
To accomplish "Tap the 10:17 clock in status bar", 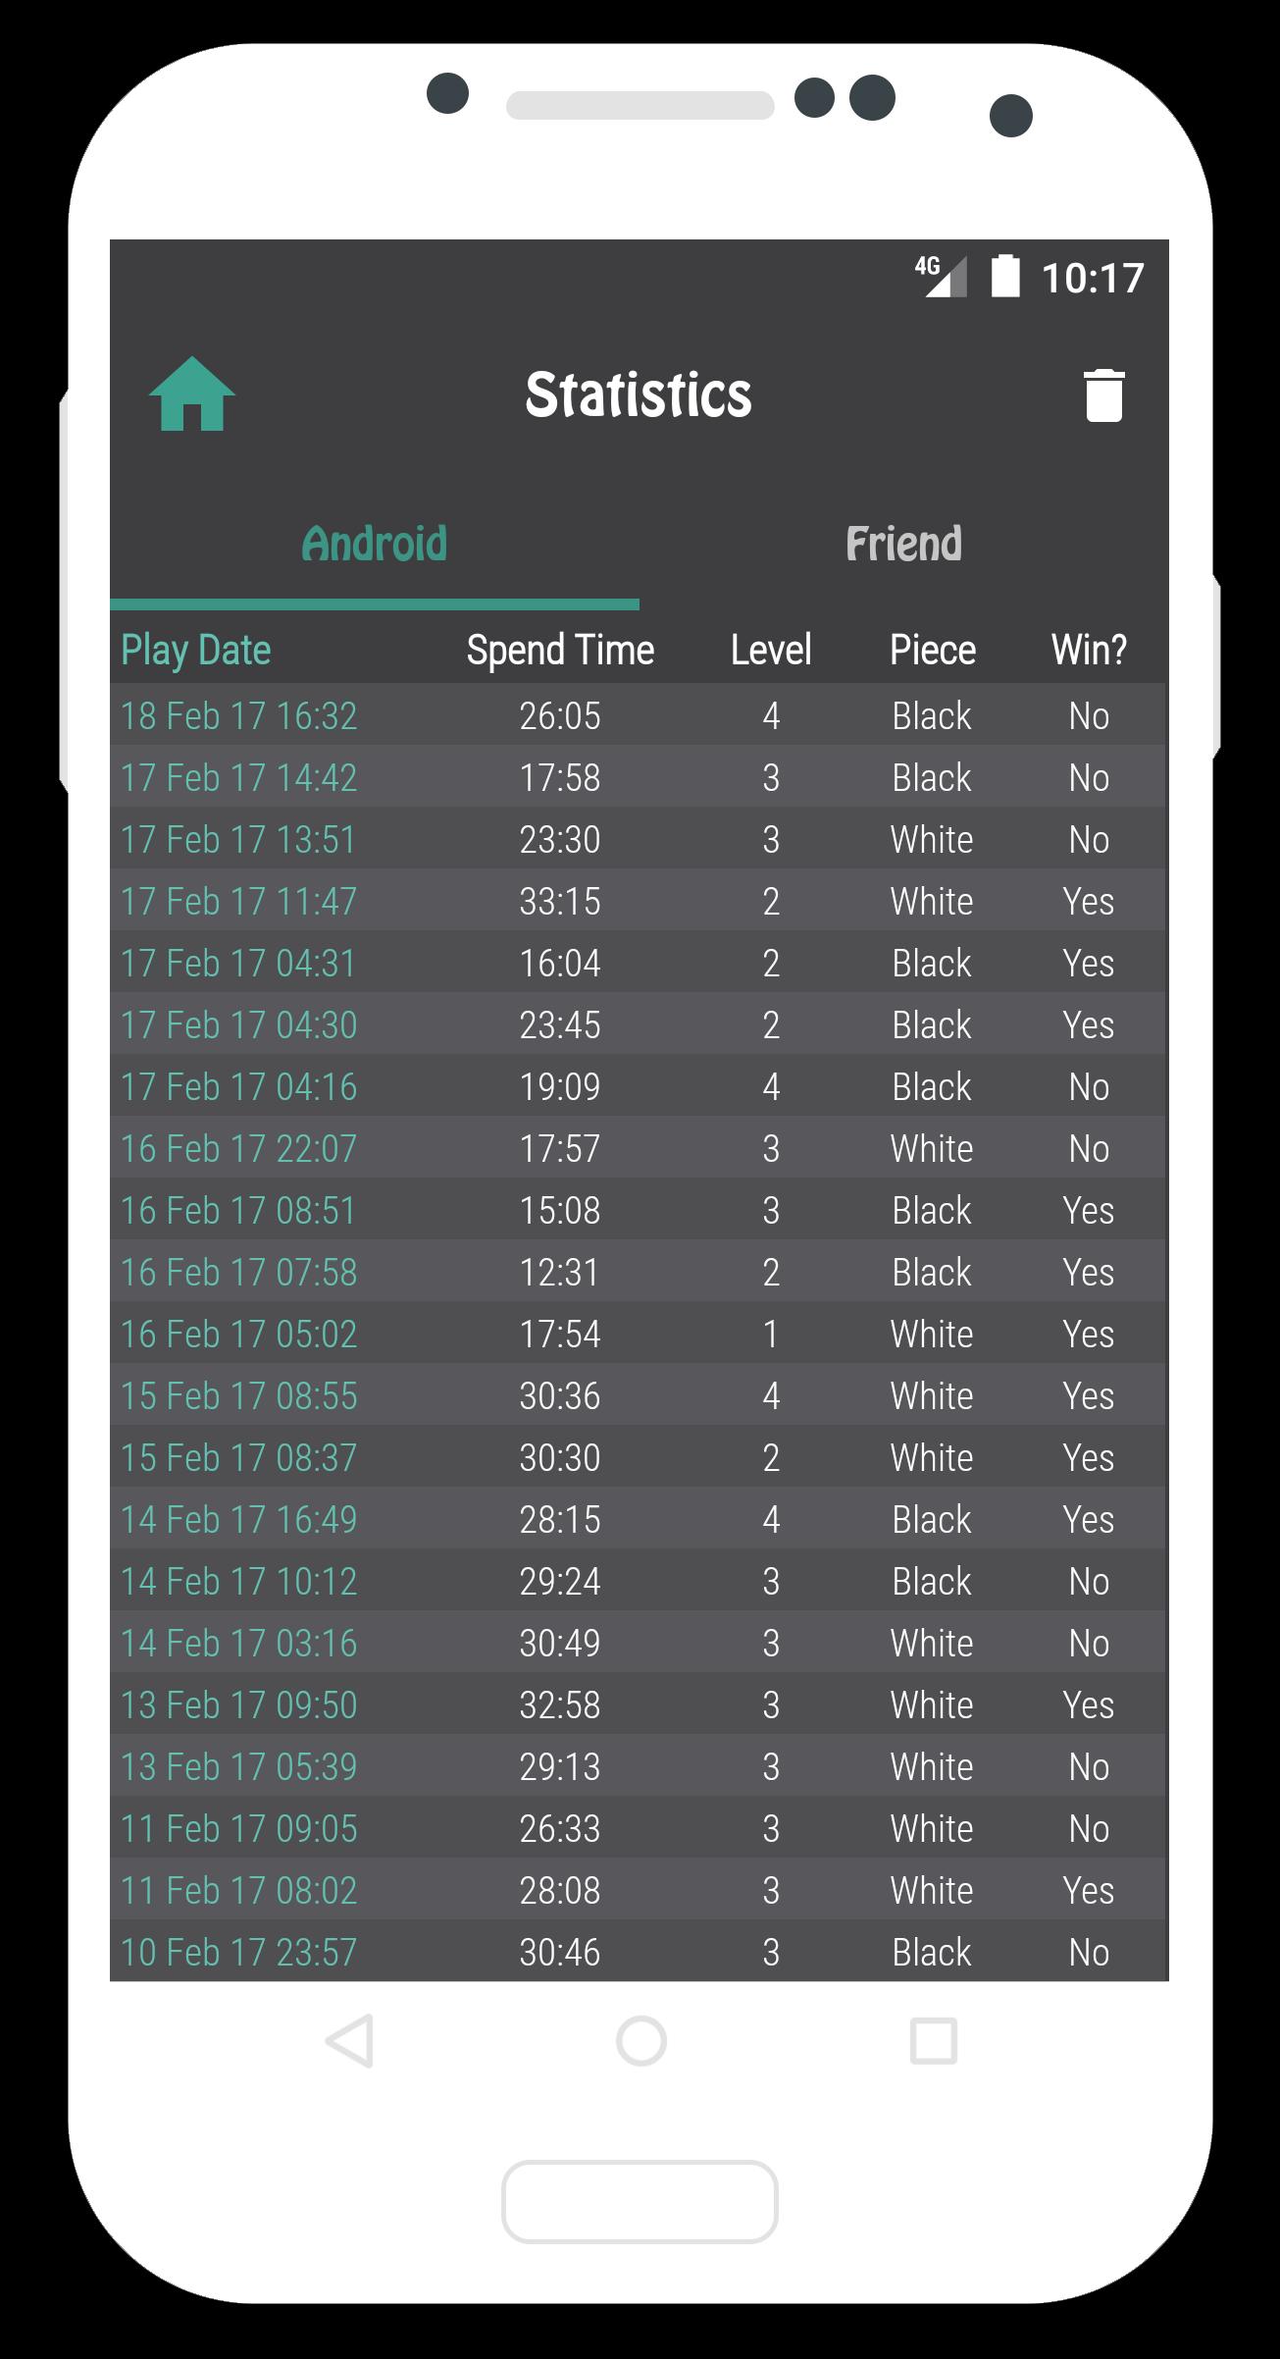I will coord(1092,279).
